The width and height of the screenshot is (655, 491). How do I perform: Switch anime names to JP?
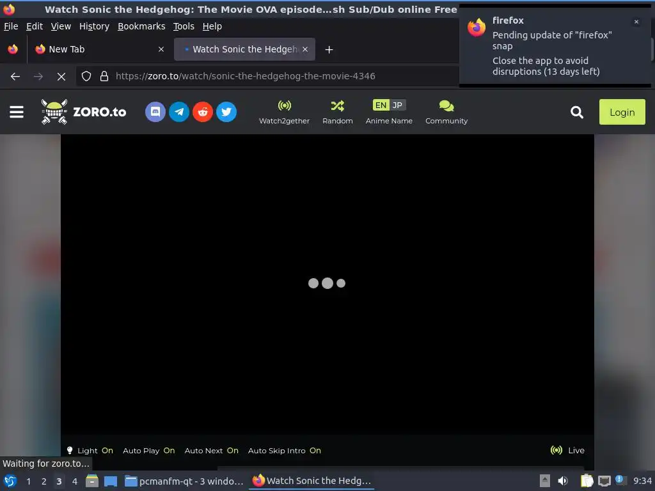click(x=398, y=105)
